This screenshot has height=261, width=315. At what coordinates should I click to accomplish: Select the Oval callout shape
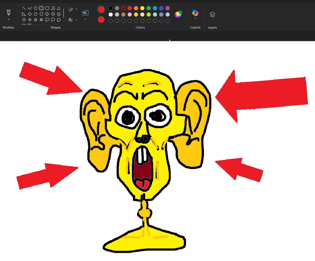(x=53, y=20)
